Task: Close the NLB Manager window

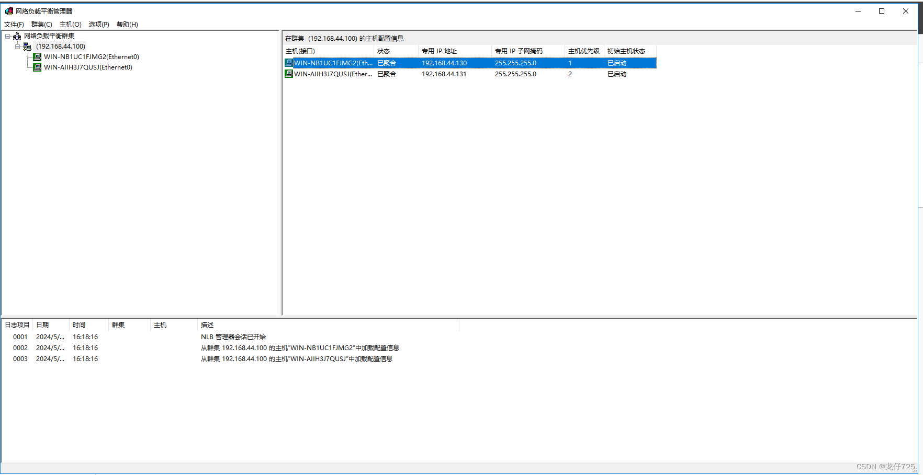Action: [x=906, y=11]
